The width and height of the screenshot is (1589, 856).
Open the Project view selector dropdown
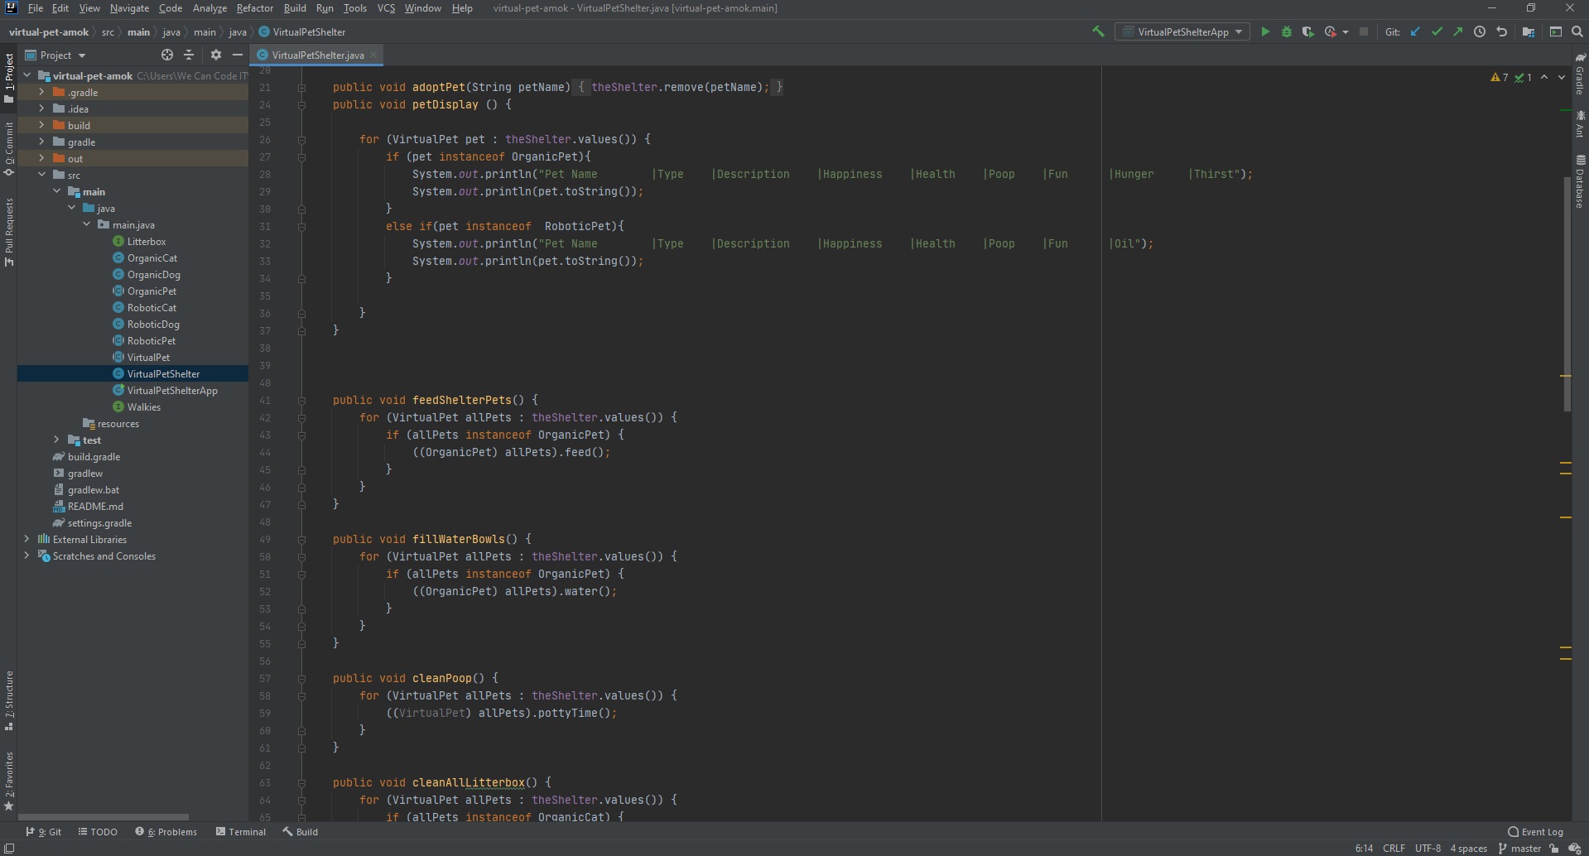pyautogui.click(x=55, y=55)
